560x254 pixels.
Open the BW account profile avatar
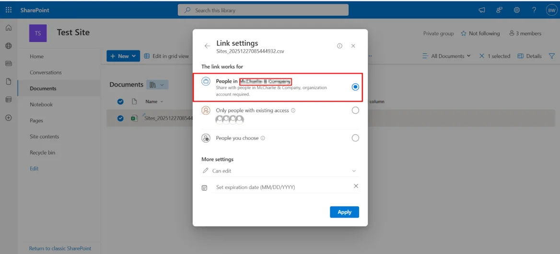pos(551,11)
